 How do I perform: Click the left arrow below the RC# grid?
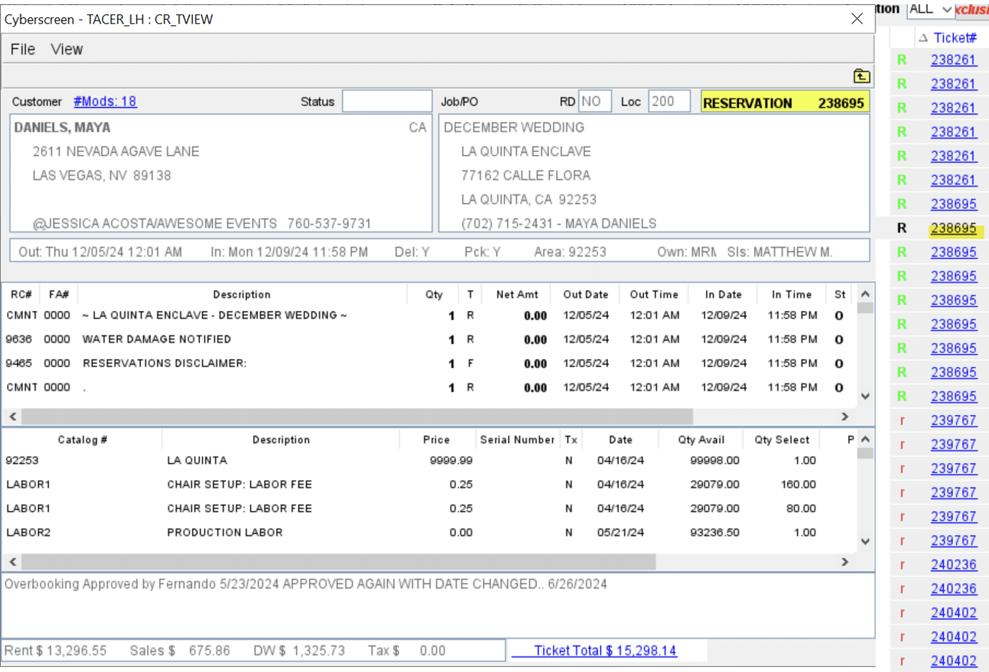[13, 416]
